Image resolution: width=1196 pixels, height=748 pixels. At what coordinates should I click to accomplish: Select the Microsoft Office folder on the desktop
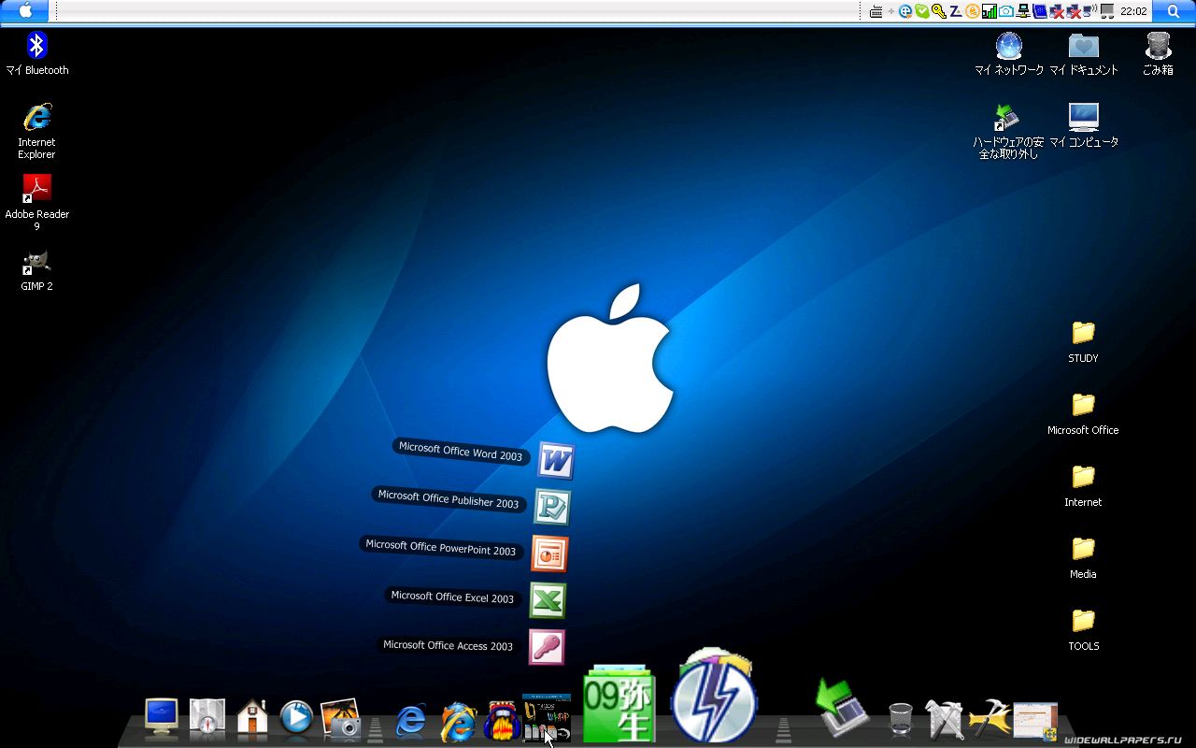[1083, 414]
